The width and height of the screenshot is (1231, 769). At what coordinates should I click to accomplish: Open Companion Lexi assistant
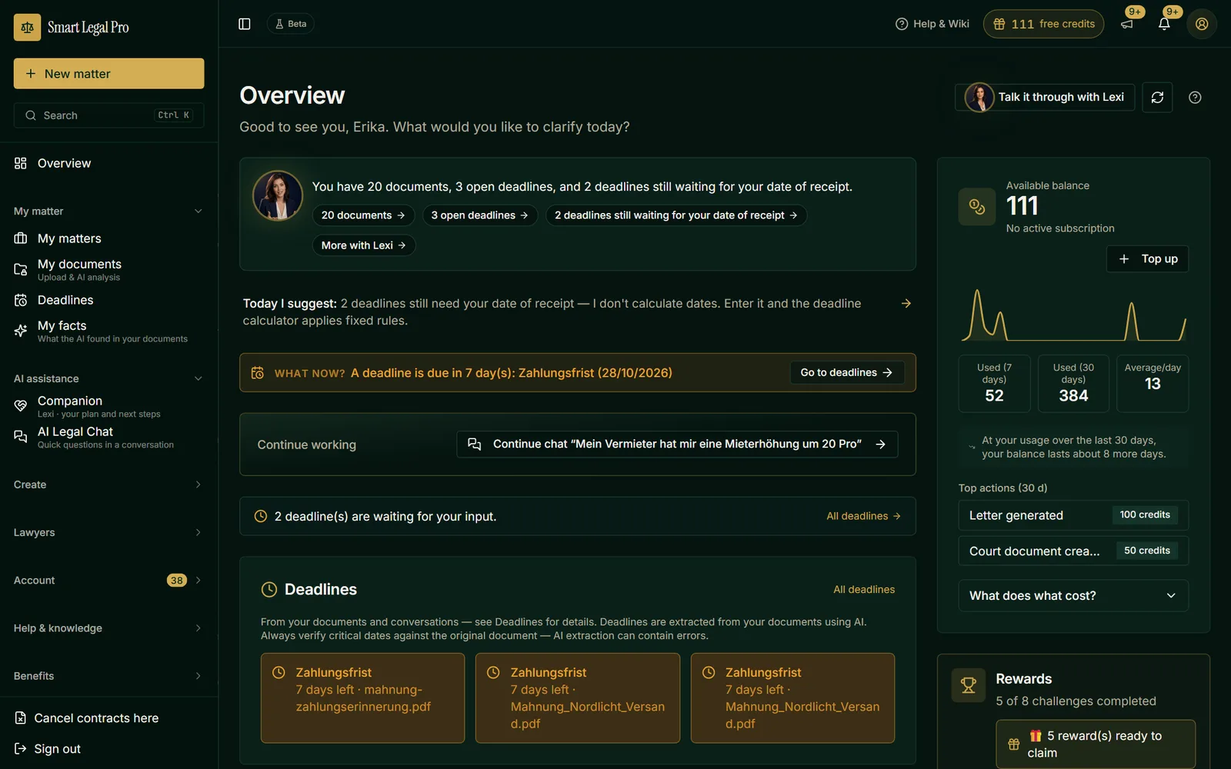[108, 407]
